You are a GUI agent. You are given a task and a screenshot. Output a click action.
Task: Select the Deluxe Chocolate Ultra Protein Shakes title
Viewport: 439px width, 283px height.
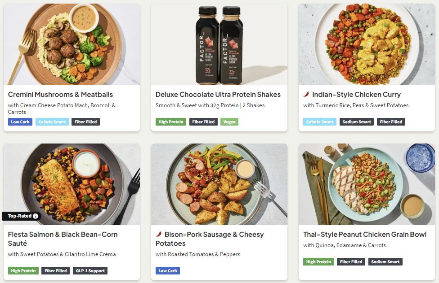click(x=218, y=95)
